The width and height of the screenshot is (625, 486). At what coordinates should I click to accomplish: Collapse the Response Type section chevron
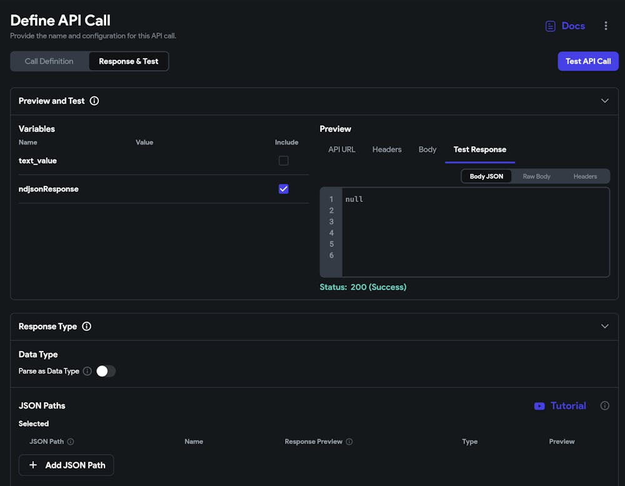604,327
